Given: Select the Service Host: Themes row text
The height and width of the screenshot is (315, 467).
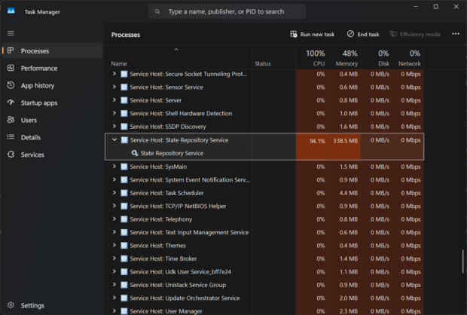Looking at the screenshot, I should point(158,245).
